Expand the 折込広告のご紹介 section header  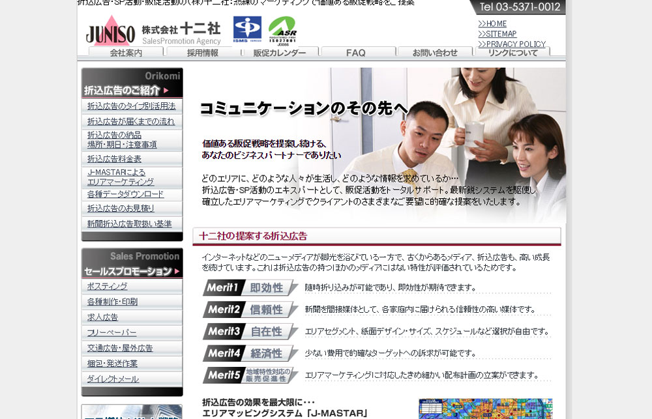(132, 83)
